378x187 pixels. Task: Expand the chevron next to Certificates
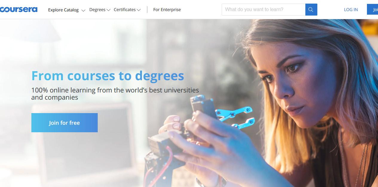pos(139,10)
